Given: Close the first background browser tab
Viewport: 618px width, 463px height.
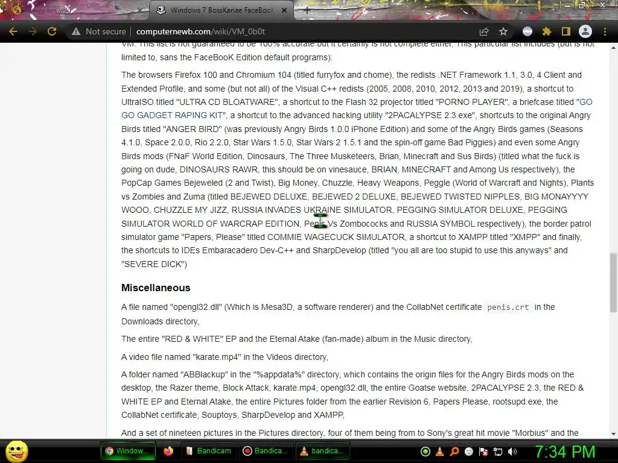Looking at the screenshot, I should click(139, 10).
